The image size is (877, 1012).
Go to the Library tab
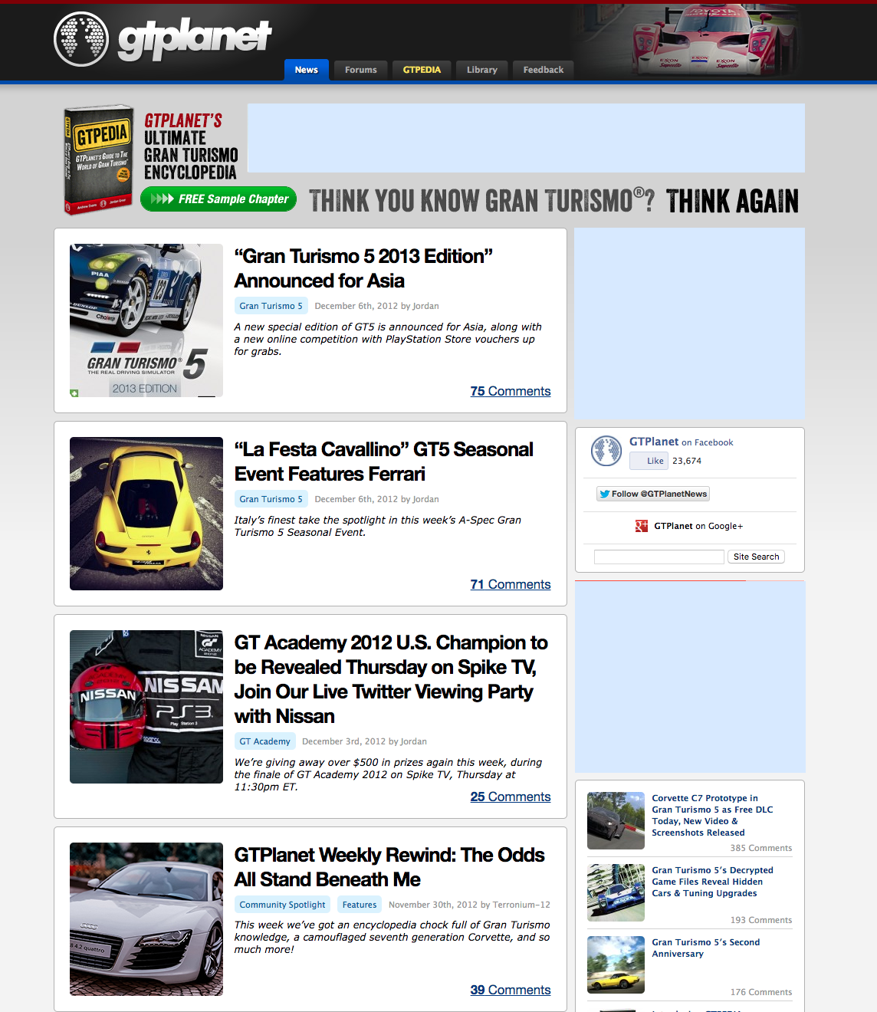point(482,70)
